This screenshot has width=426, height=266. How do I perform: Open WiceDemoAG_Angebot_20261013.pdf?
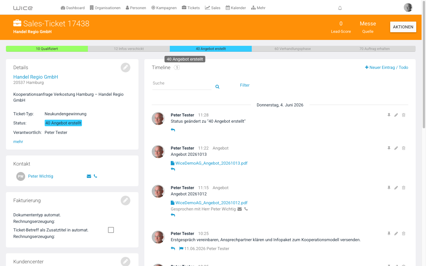tap(209, 163)
